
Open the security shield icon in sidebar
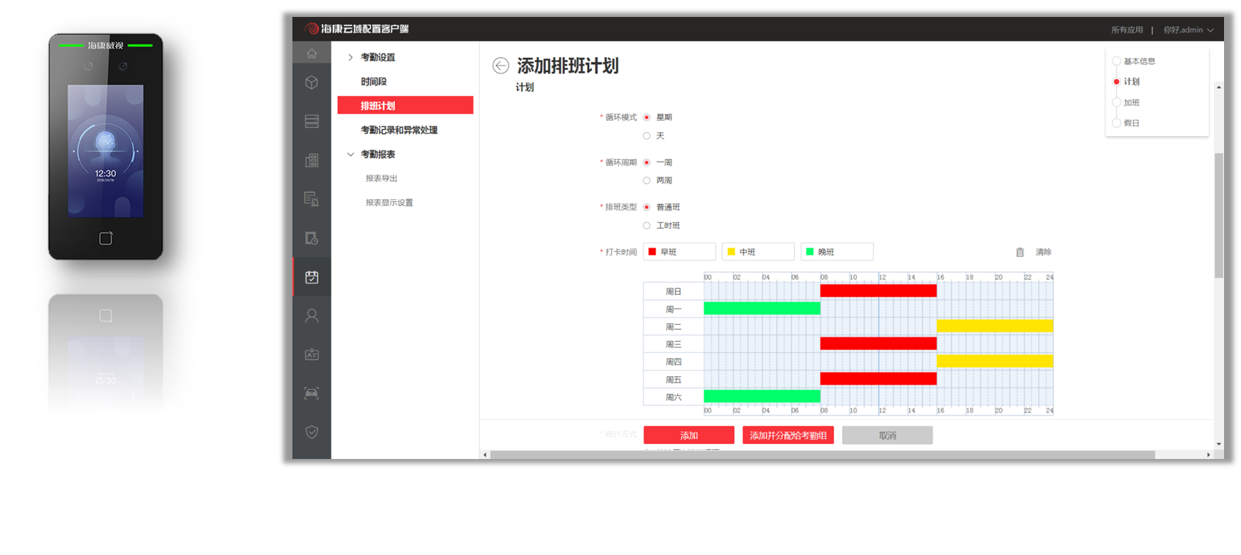coord(311,431)
